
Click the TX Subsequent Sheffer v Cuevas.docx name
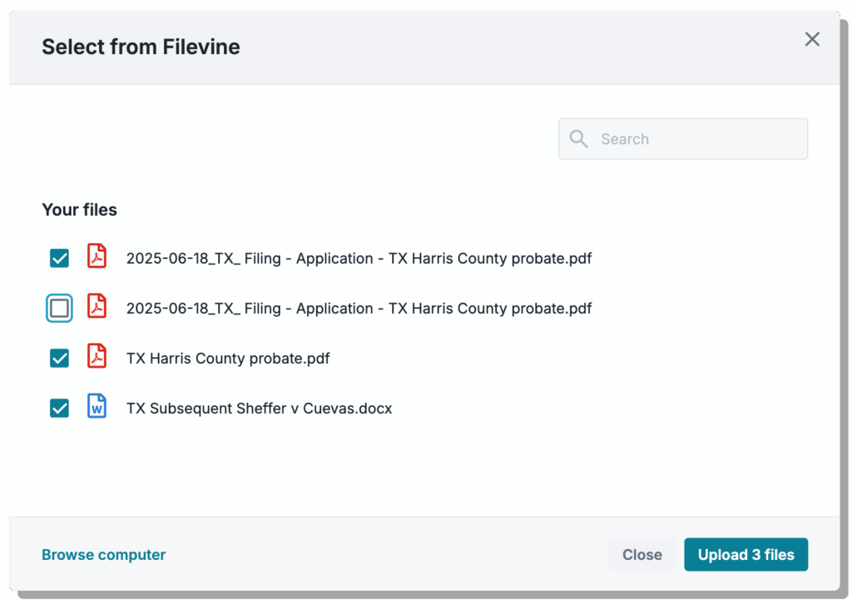click(259, 409)
